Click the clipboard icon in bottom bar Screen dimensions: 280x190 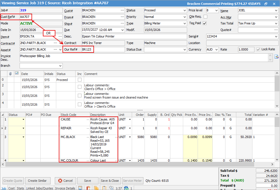(104, 188)
